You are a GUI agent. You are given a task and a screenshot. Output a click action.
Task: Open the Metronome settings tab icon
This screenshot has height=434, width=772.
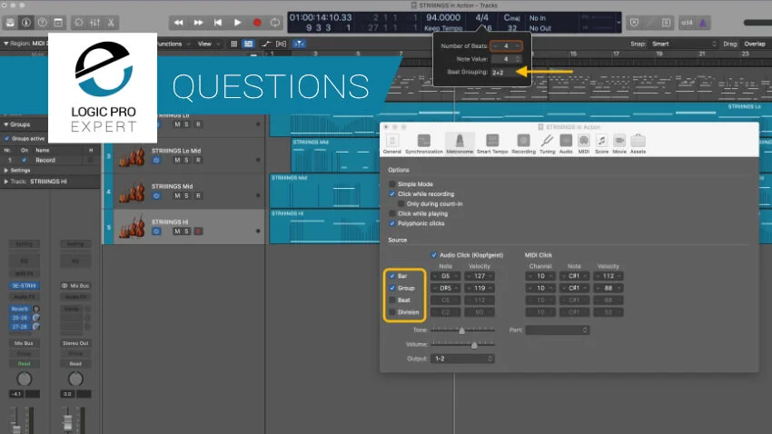pyautogui.click(x=460, y=143)
